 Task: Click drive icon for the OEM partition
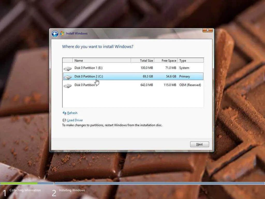coord(68,86)
